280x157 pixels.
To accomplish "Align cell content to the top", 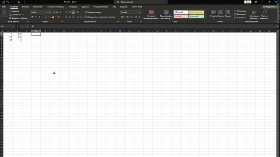I will (x=66, y=12).
